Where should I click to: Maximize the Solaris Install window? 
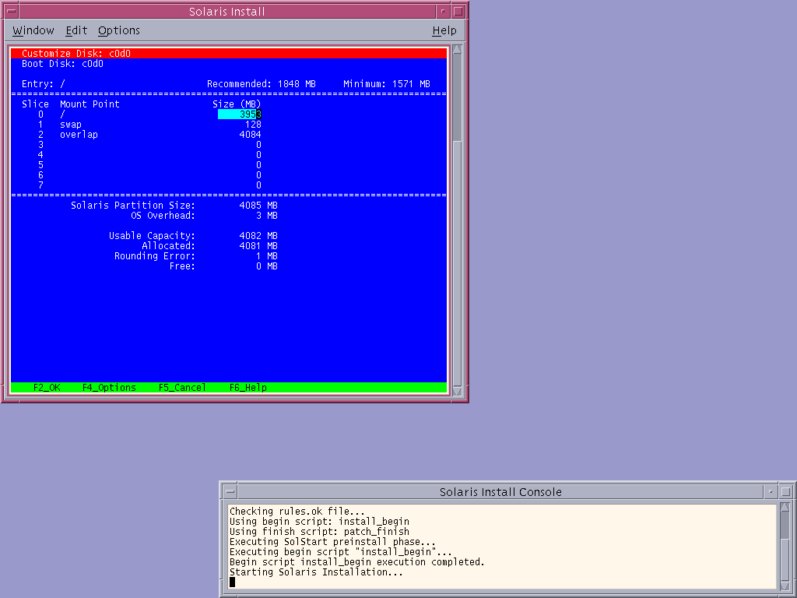click(458, 11)
